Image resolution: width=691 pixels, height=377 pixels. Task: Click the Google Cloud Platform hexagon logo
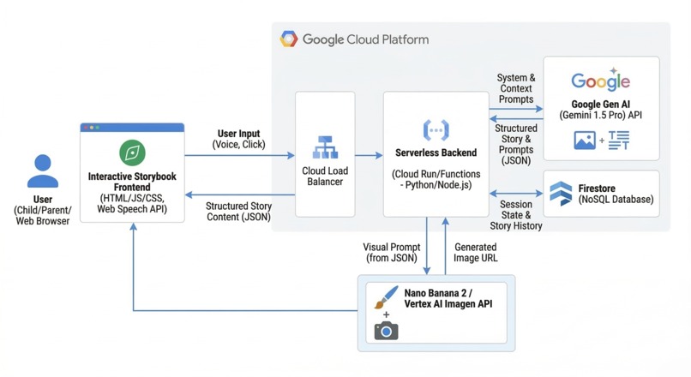(289, 39)
